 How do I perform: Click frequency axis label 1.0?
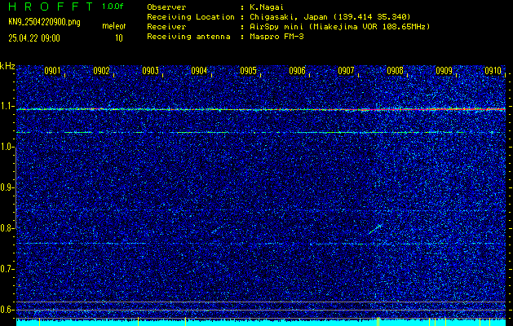pos(7,148)
